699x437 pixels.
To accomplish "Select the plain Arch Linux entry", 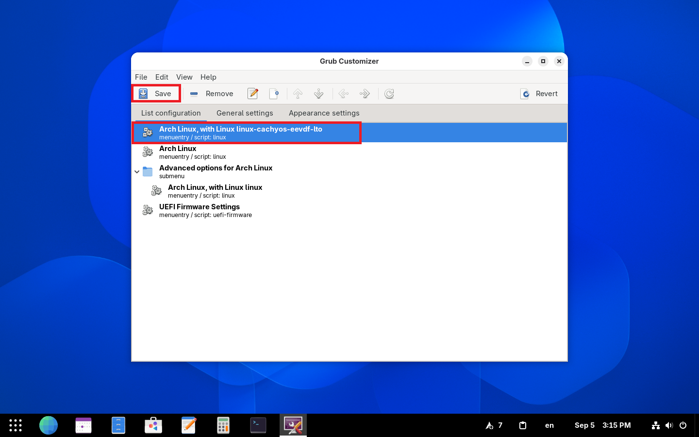I will [349, 152].
